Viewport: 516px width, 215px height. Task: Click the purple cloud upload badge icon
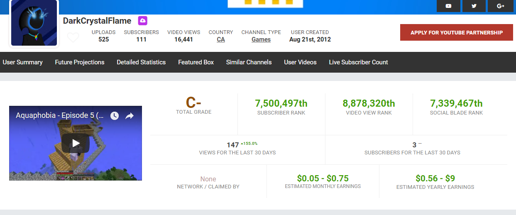(x=142, y=21)
